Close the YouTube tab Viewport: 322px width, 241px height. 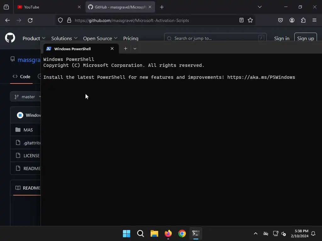coord(79,7)
